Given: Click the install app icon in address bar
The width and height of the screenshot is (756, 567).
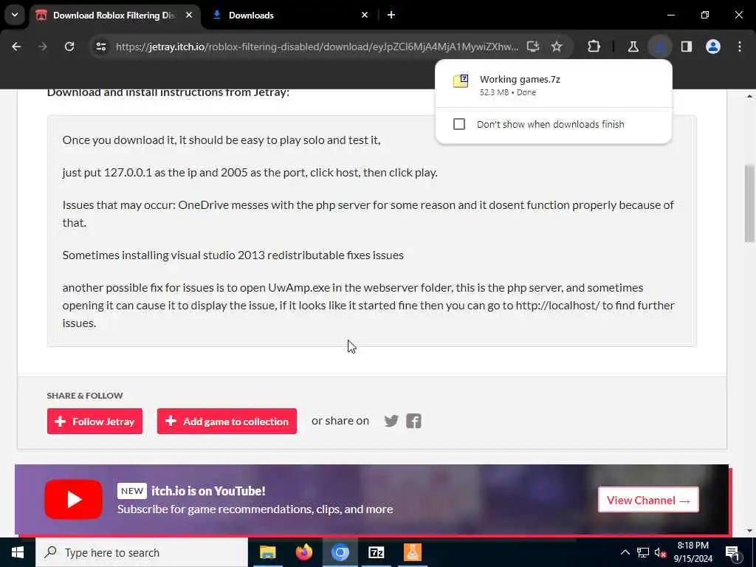Looking at the screenshot, I should point(533,47).
